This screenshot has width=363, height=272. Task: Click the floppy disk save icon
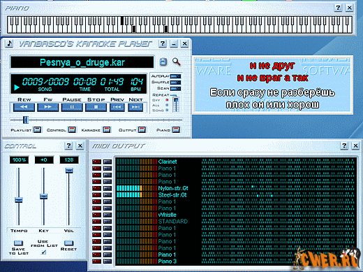(163, 62)
